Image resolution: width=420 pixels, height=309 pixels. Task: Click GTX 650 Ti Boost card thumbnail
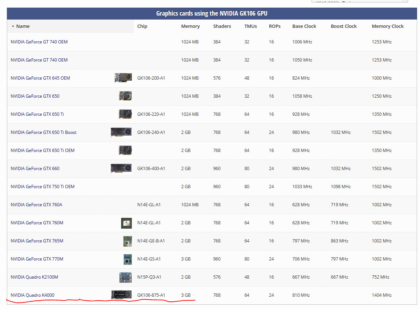(121, 132)
